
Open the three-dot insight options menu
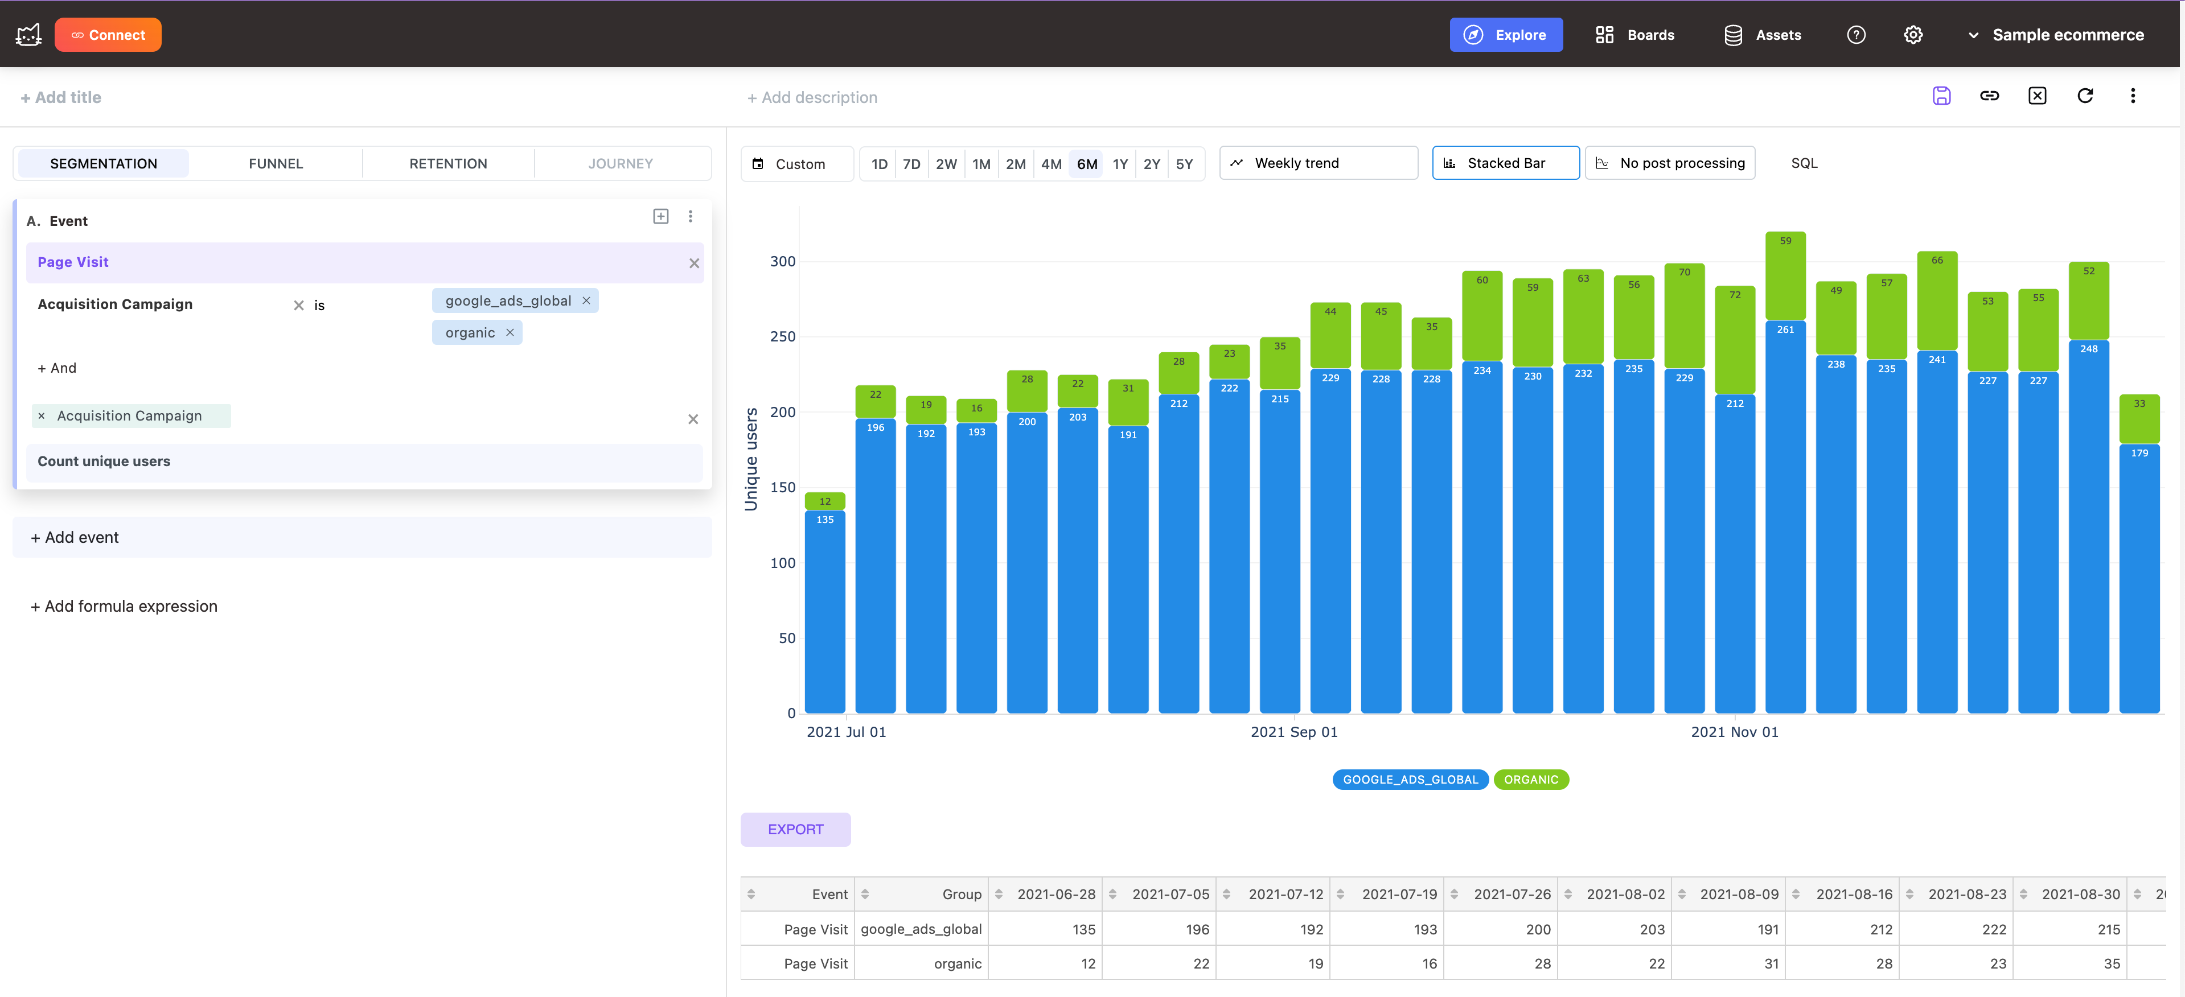(x=2133, y=96)
